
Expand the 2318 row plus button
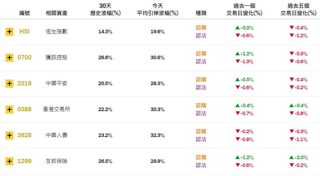(9, 83)
